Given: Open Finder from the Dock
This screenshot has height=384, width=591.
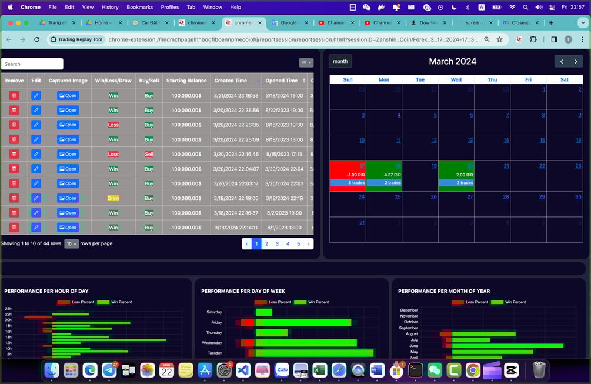Looking at the screenshot, I should click(x=52, y=370).
